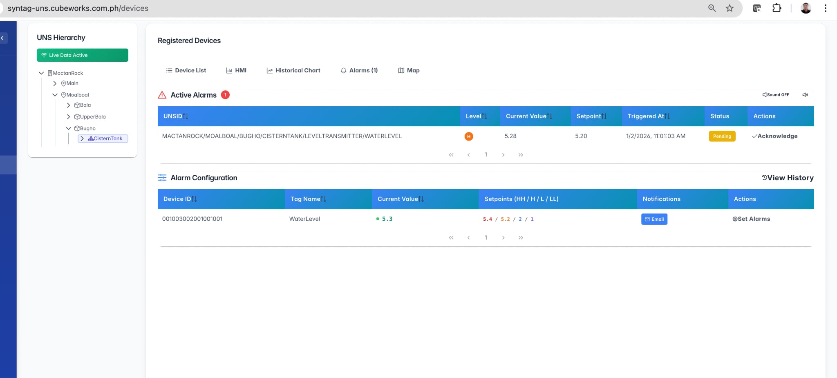This screenshot has width=837, height=378.
Task: Expand the UpperBala tree node
Action: pos(68,117)
